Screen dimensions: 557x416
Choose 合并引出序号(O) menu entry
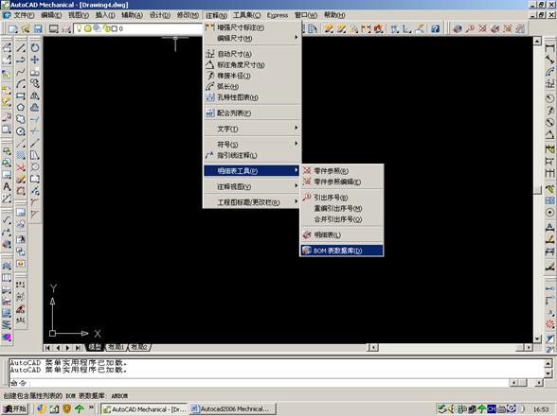(x=342, y=219)
